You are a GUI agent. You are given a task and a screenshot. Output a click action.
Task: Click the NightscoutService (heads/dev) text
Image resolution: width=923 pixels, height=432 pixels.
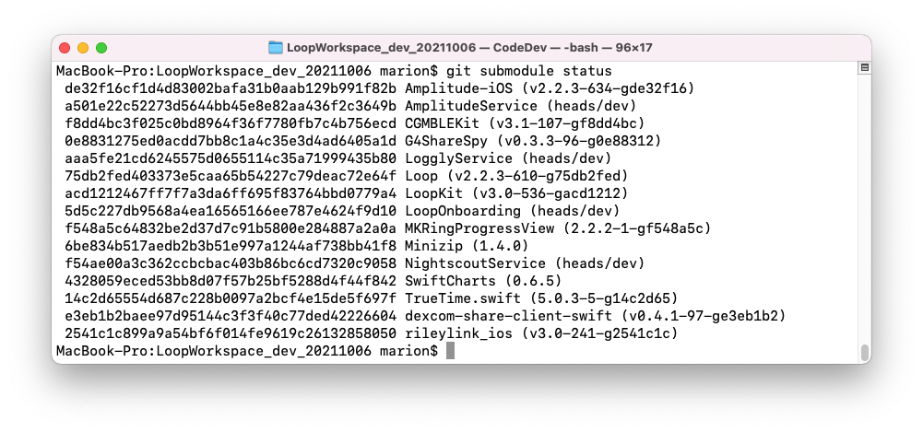click(x=525, y=263)
